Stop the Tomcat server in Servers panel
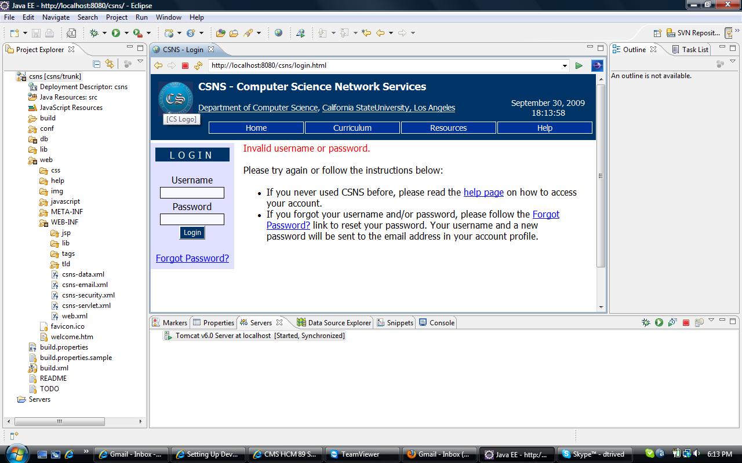This screenshot has height=463, width=742. (686, 322)
